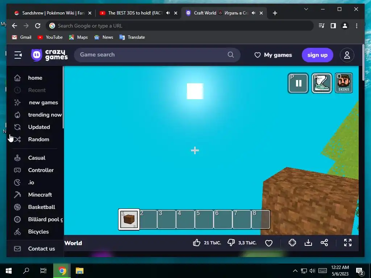
Task: Open Chrome three-dot menu
Action: 357,26
